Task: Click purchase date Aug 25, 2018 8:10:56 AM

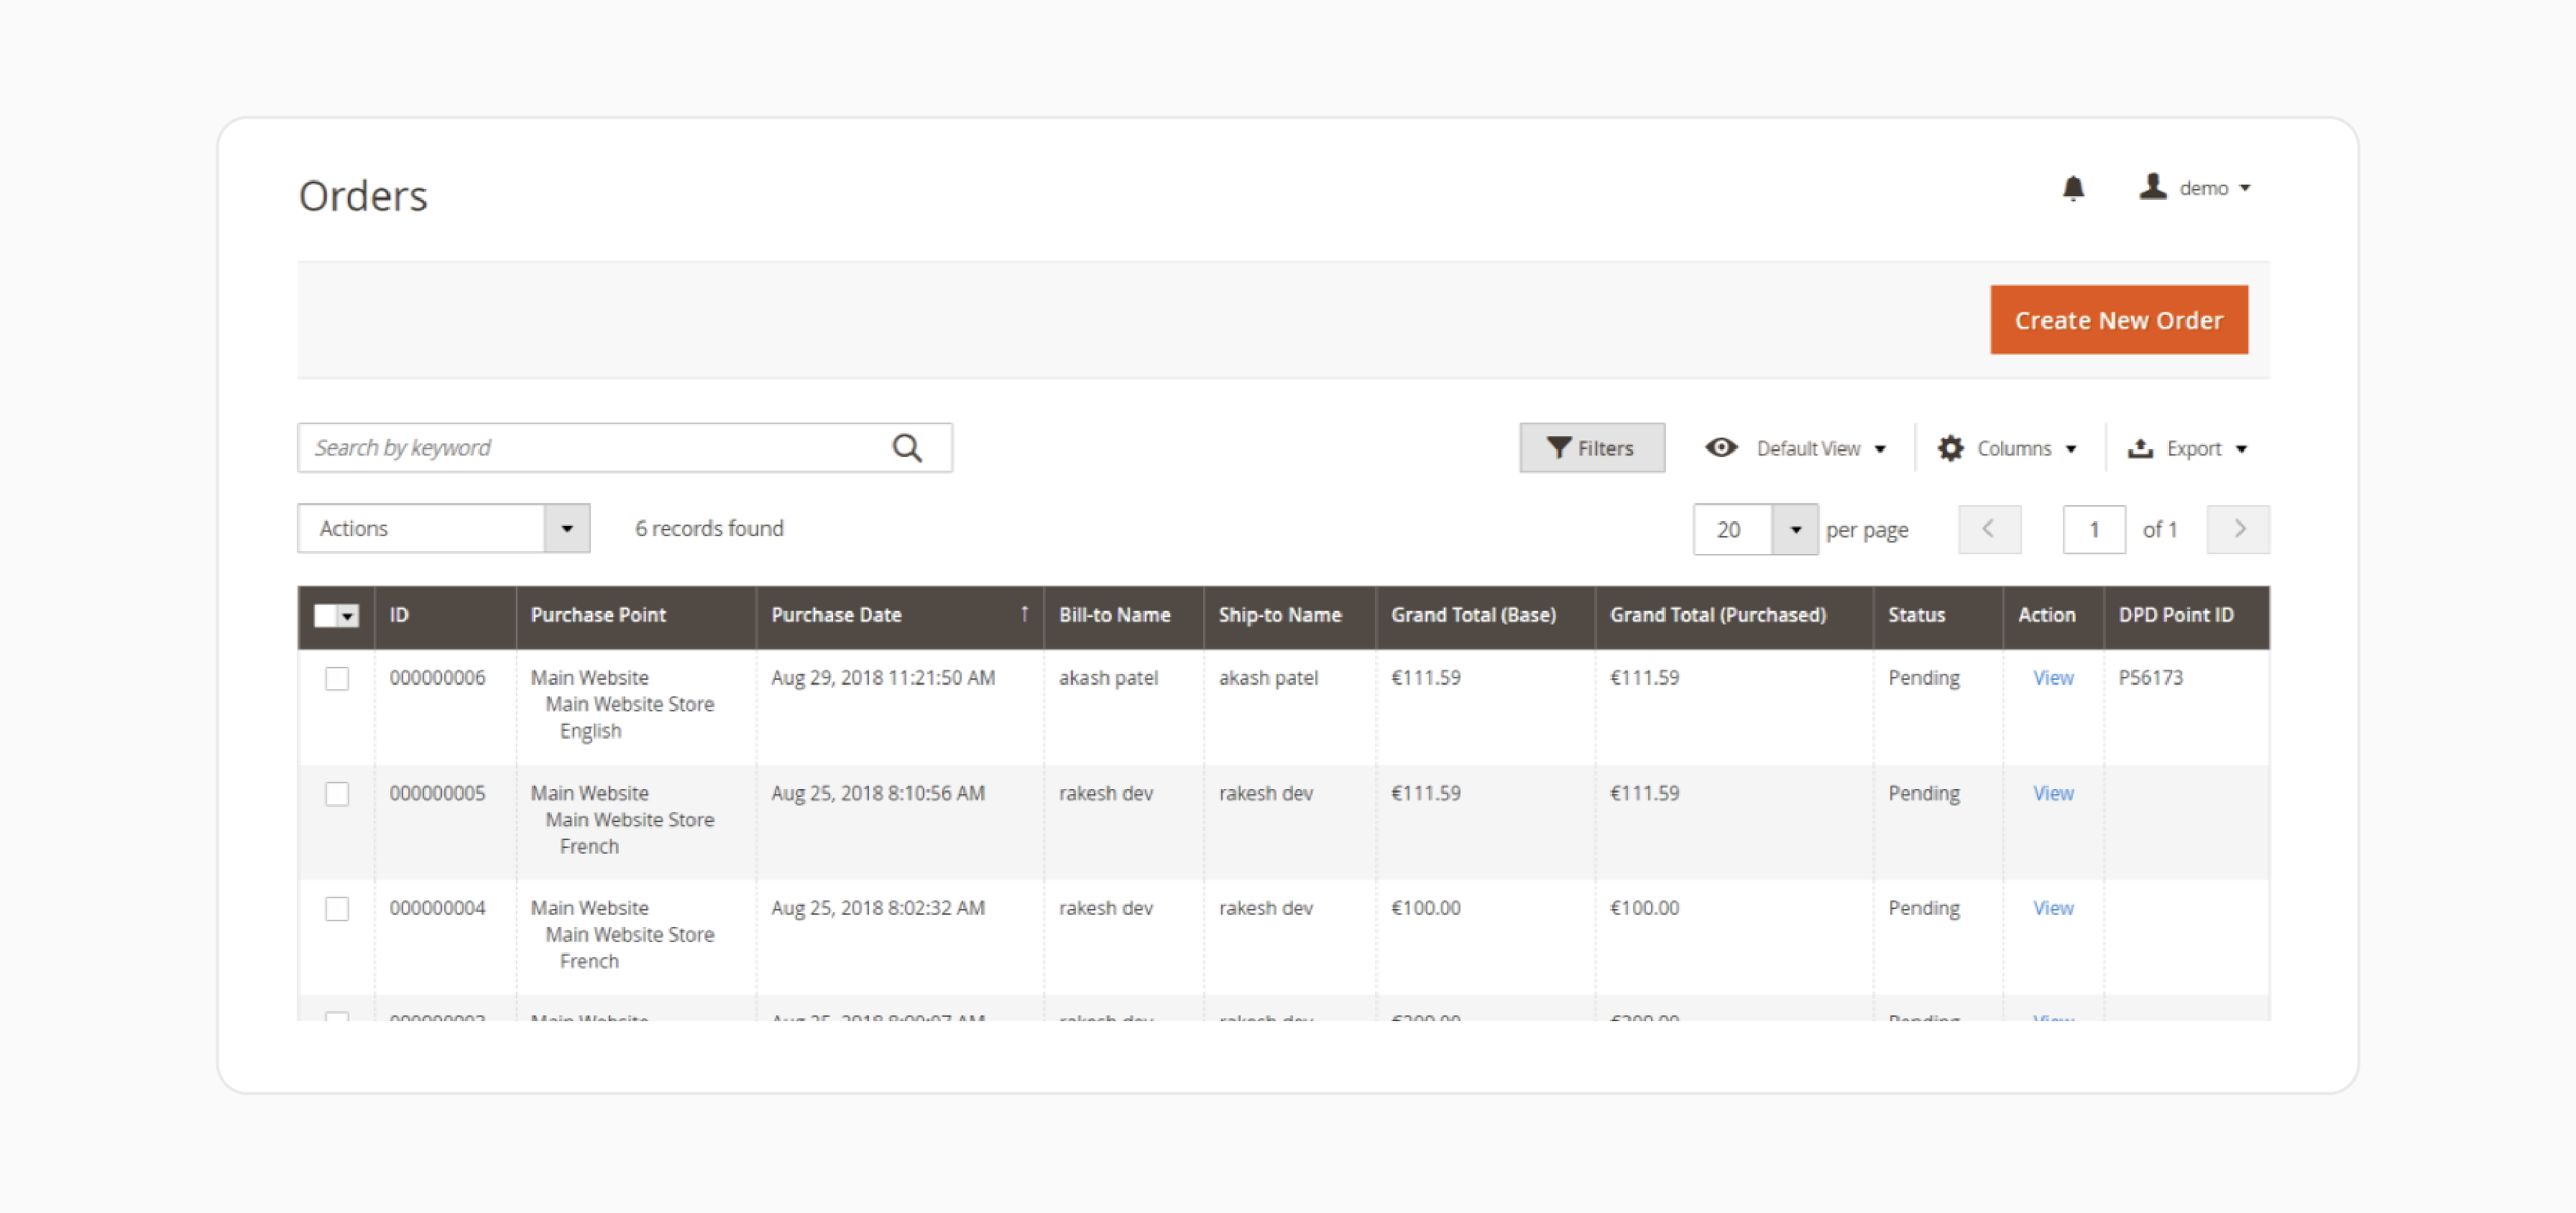Action: pos(878,793)
